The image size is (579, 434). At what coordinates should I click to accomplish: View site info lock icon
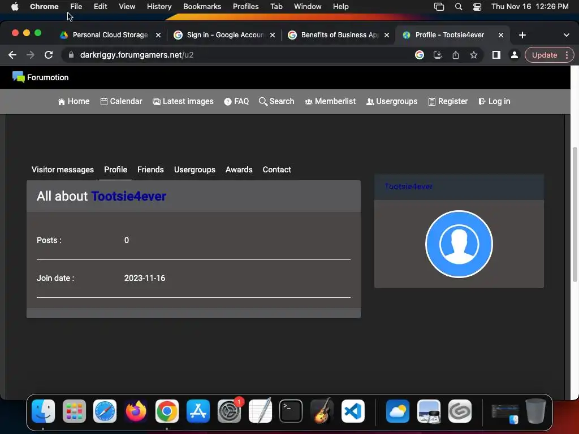(71, 55)
